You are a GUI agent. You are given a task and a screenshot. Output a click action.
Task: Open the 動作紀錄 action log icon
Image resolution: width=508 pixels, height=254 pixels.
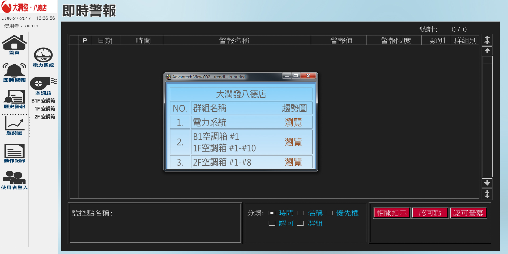(14, 153)
